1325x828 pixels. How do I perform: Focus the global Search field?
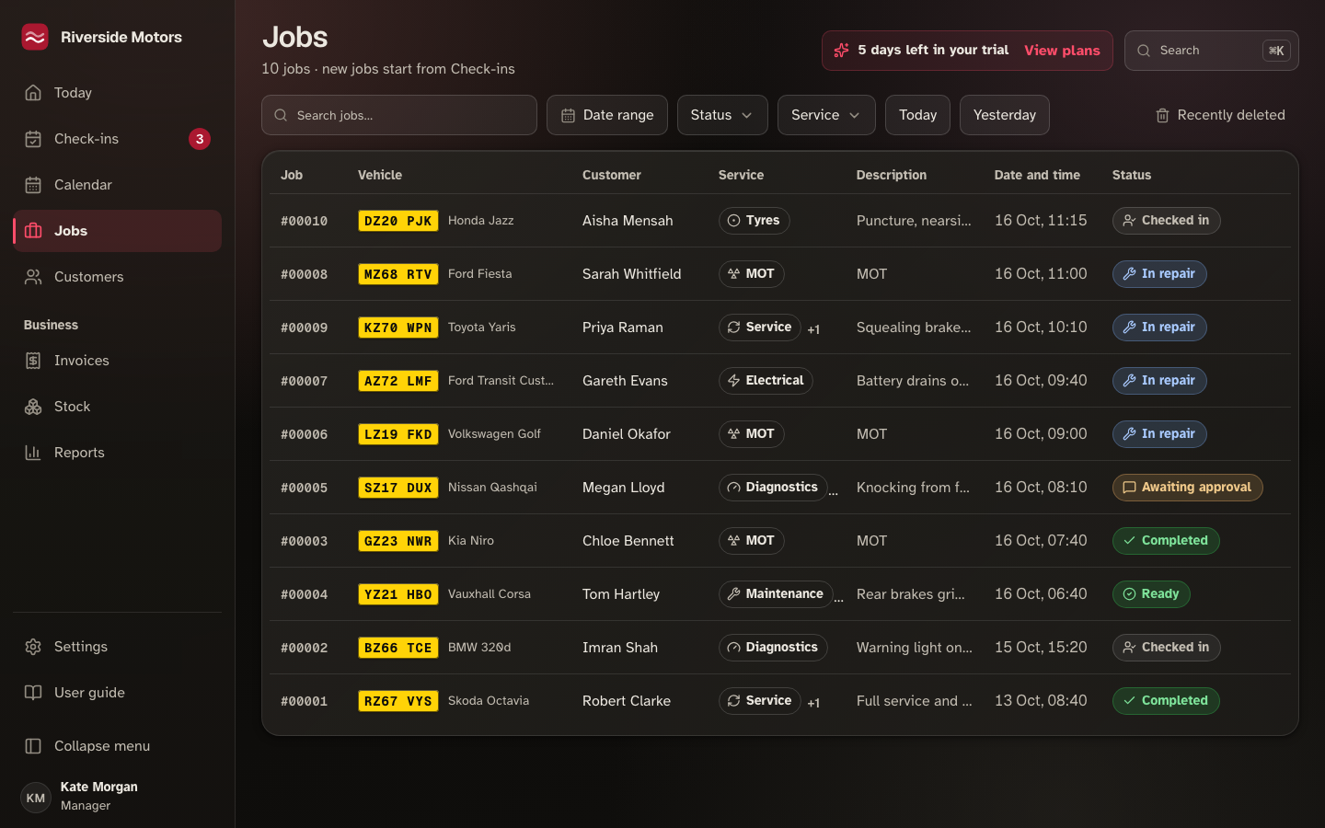(x=1211, y=51)
